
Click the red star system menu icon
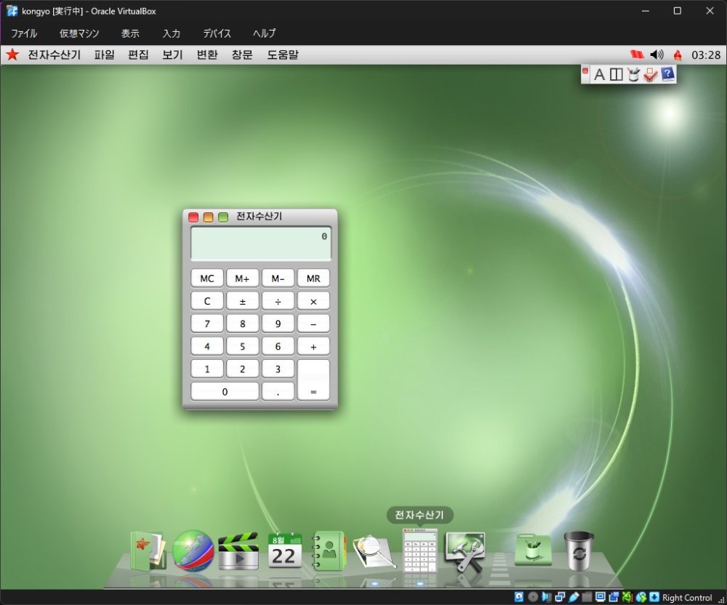12,55
